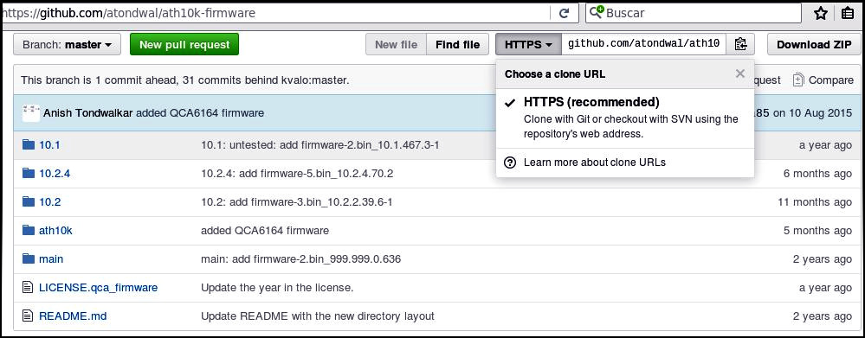Click the Buscar search box
Image resolution: width=865 pixels, height=338 pixels.
[694, 13]
